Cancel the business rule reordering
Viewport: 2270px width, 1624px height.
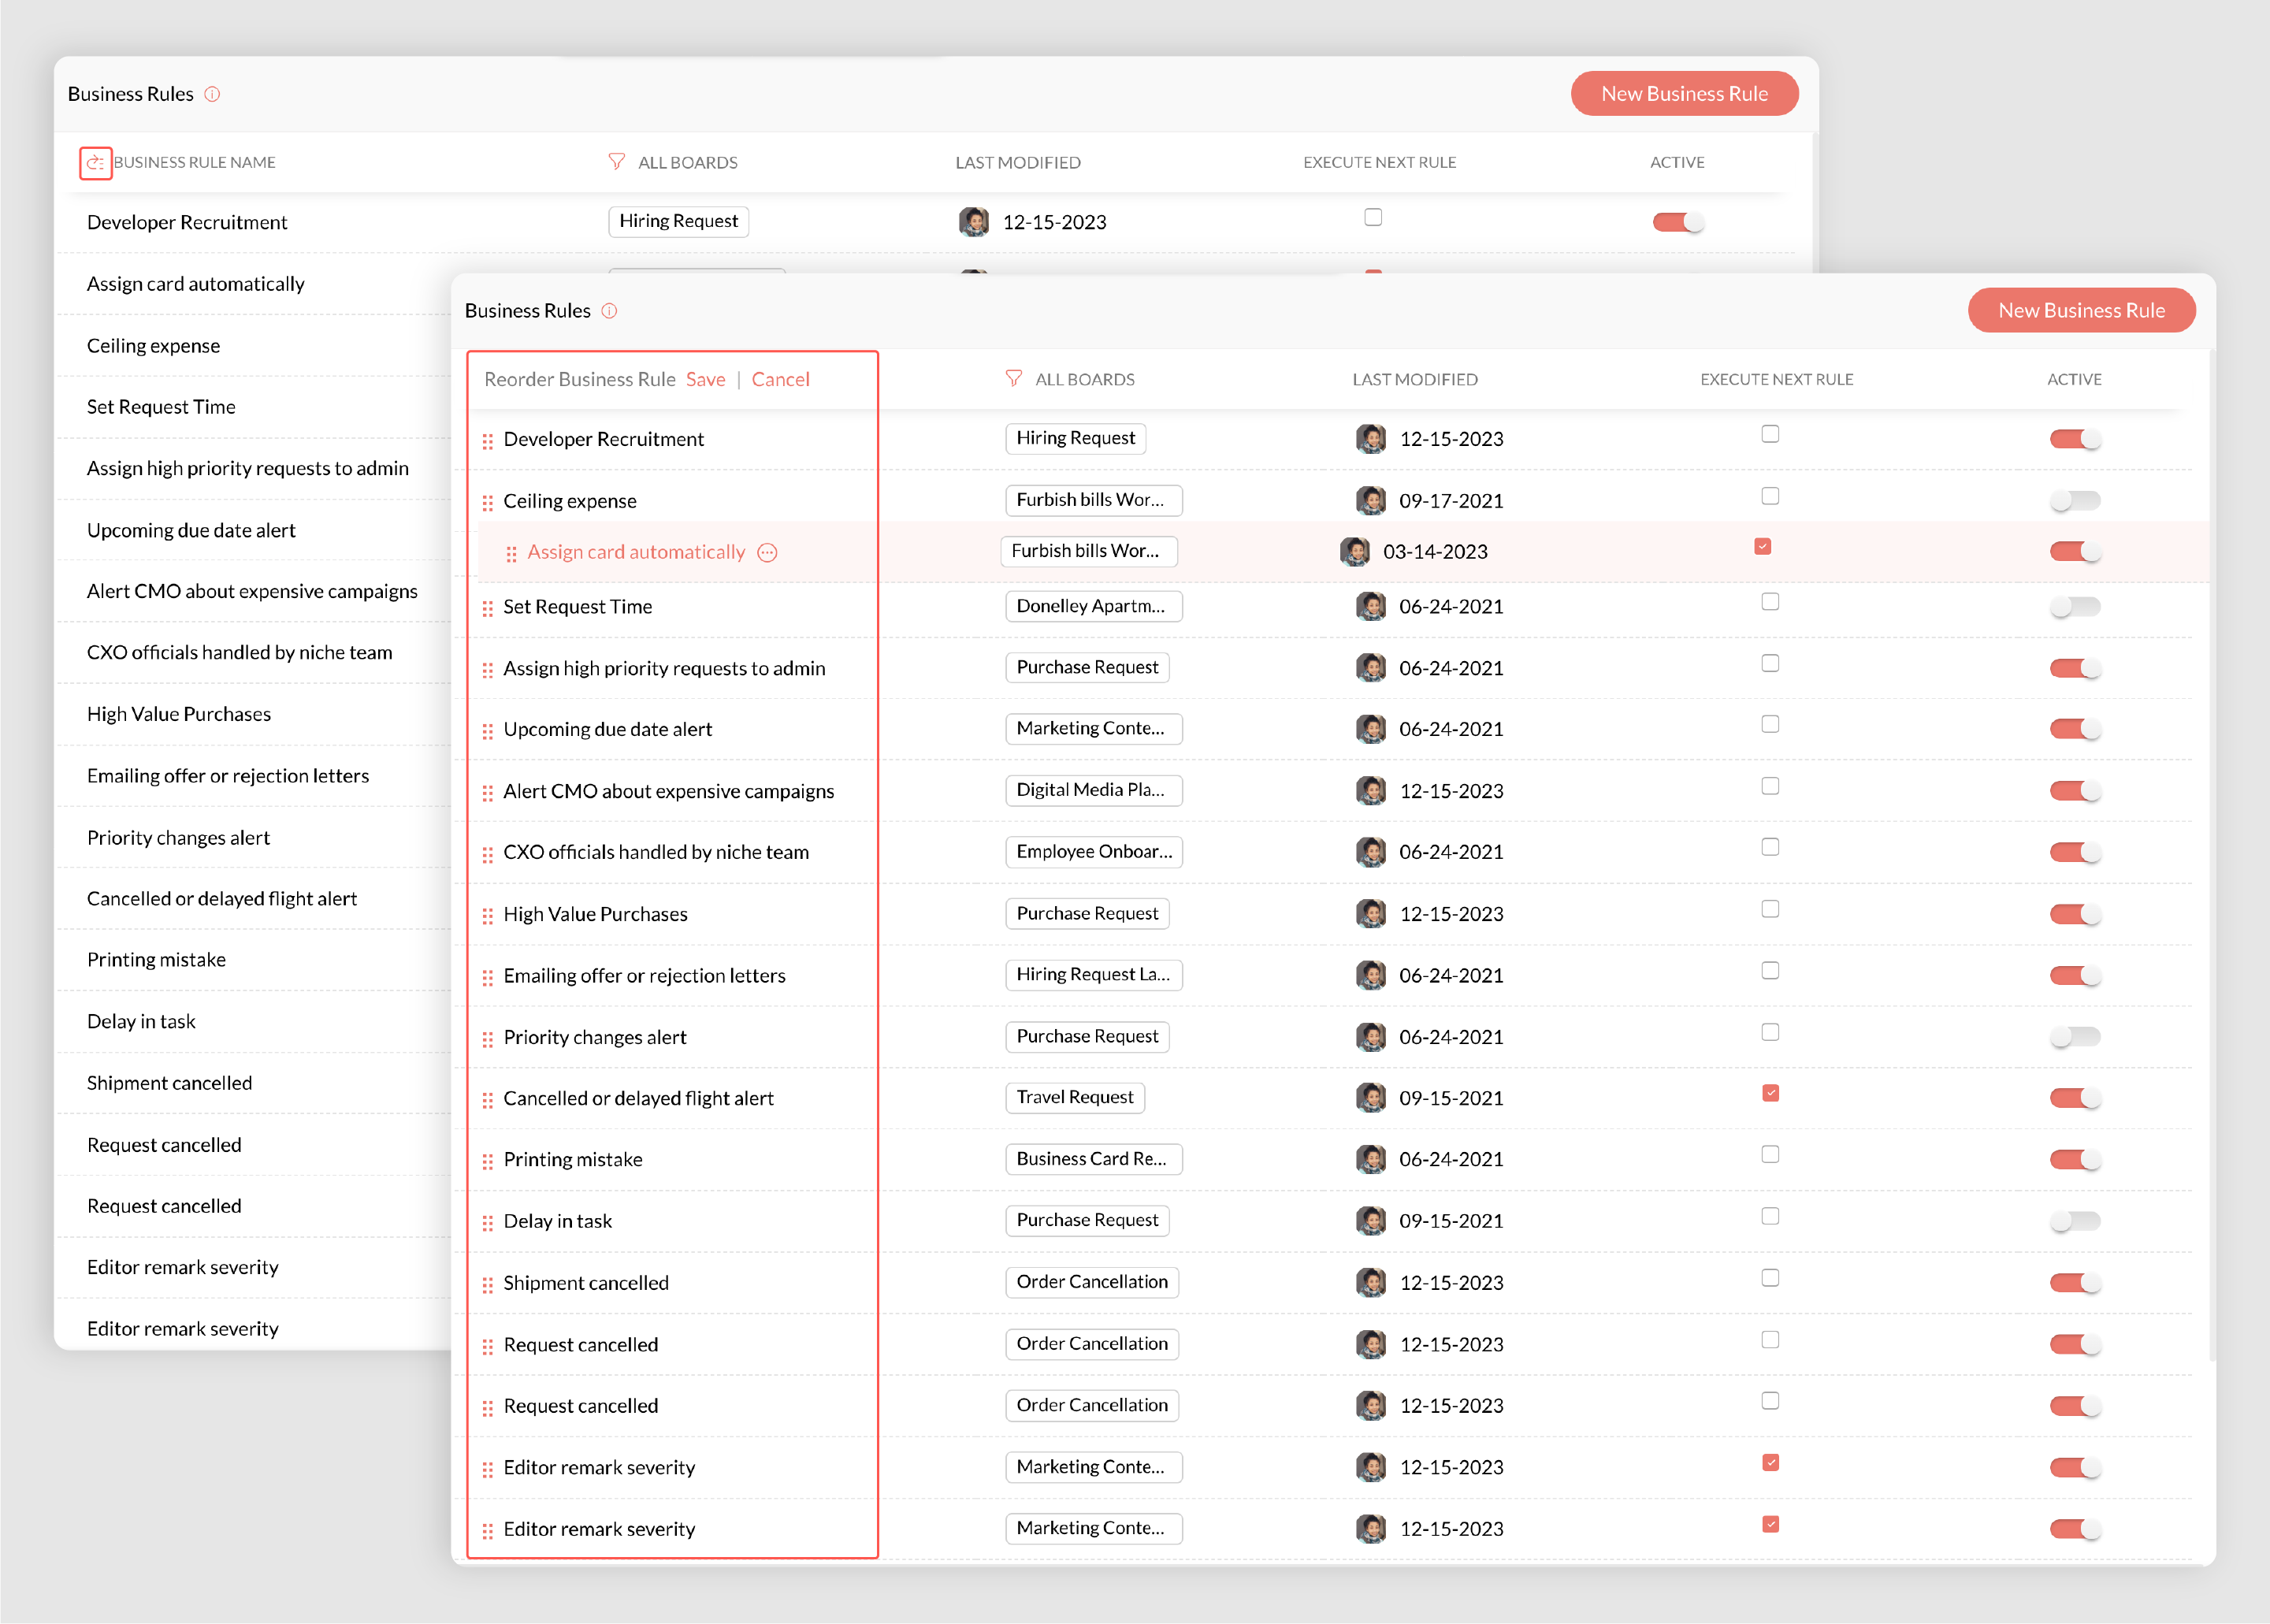click(x=780, y=379)
